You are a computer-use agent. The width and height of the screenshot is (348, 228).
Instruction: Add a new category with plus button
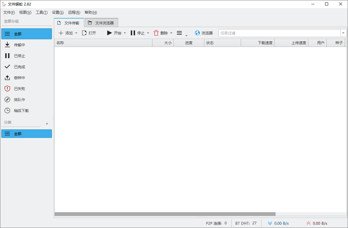click(47, 124)
